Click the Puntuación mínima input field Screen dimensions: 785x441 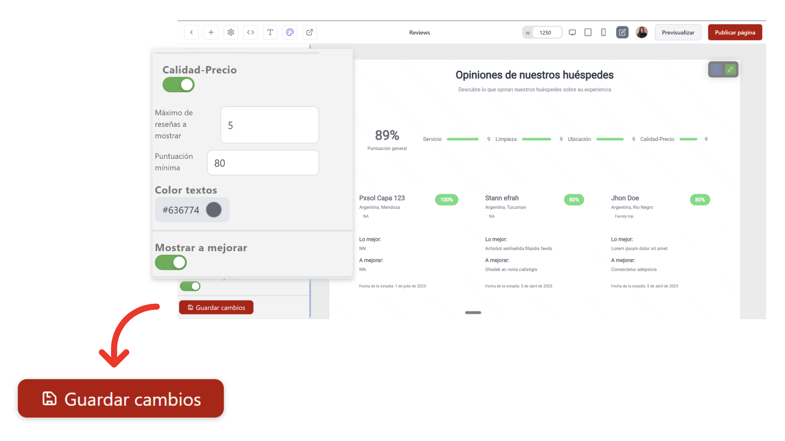(x=263, y=163)
